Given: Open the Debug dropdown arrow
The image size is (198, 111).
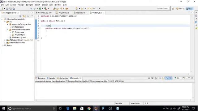Looking at the screenshot, I should (37, 9).
